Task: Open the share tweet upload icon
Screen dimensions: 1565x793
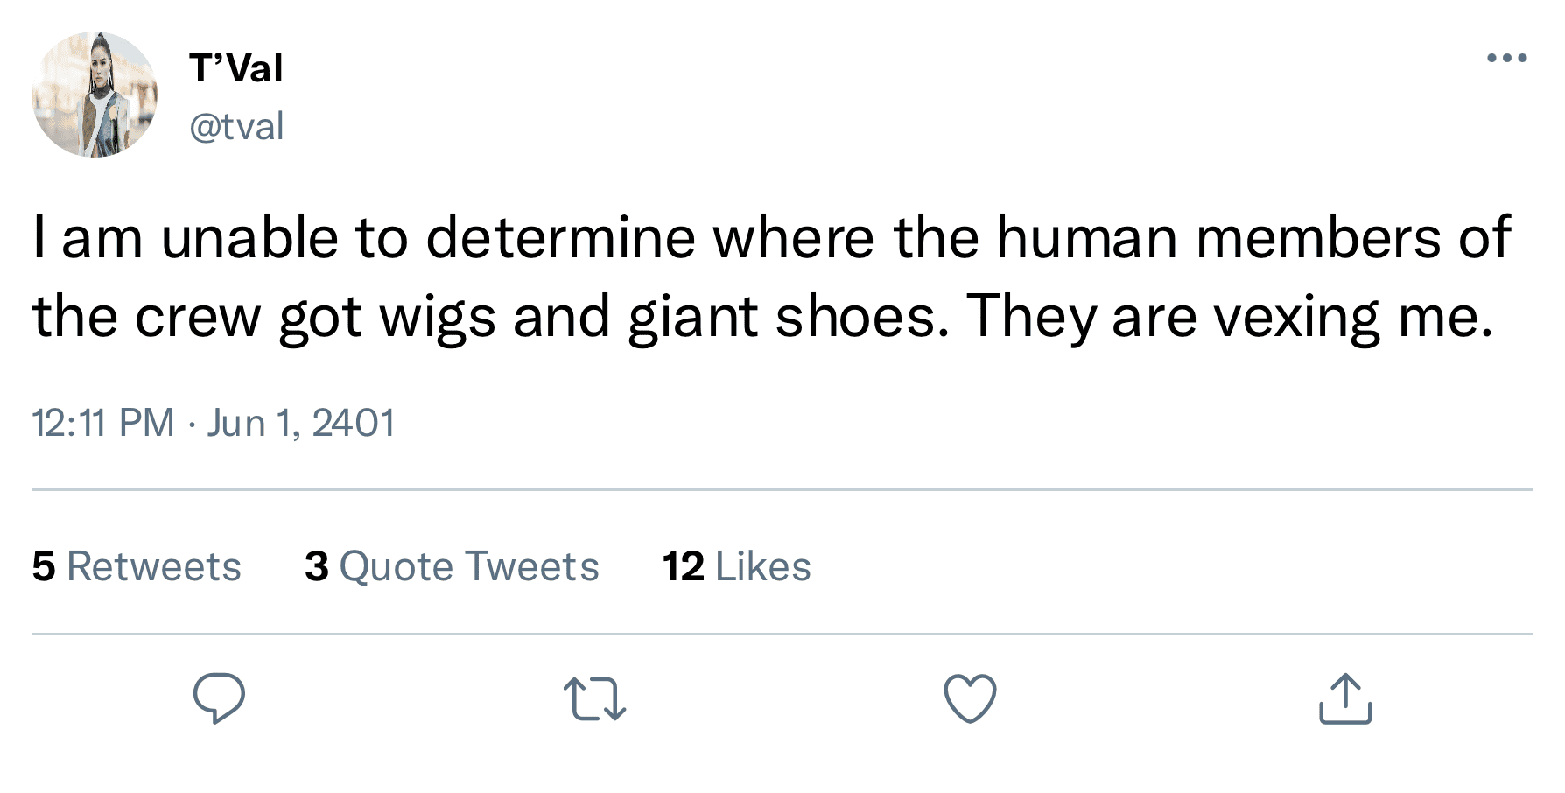Action: pos(1344,698)
